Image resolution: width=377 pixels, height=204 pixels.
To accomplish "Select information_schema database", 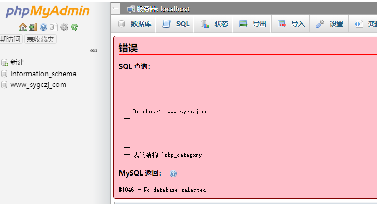I will [x=43, y=74].
